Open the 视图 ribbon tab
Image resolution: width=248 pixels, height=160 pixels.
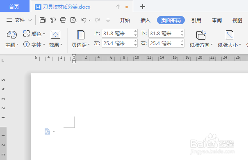(237, 20)
